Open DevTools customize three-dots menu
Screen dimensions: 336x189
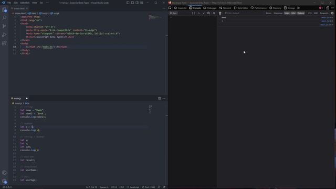click(x=332, y=8)
